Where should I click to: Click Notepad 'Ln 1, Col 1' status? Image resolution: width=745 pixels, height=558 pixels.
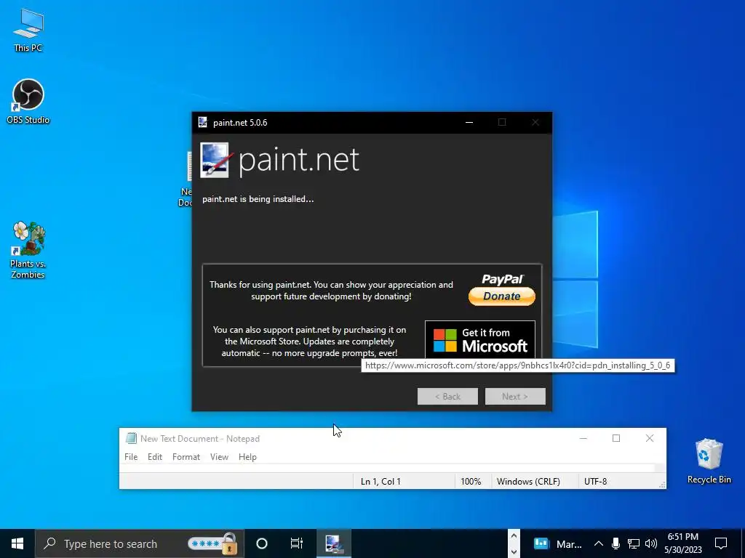click(381, 481)
